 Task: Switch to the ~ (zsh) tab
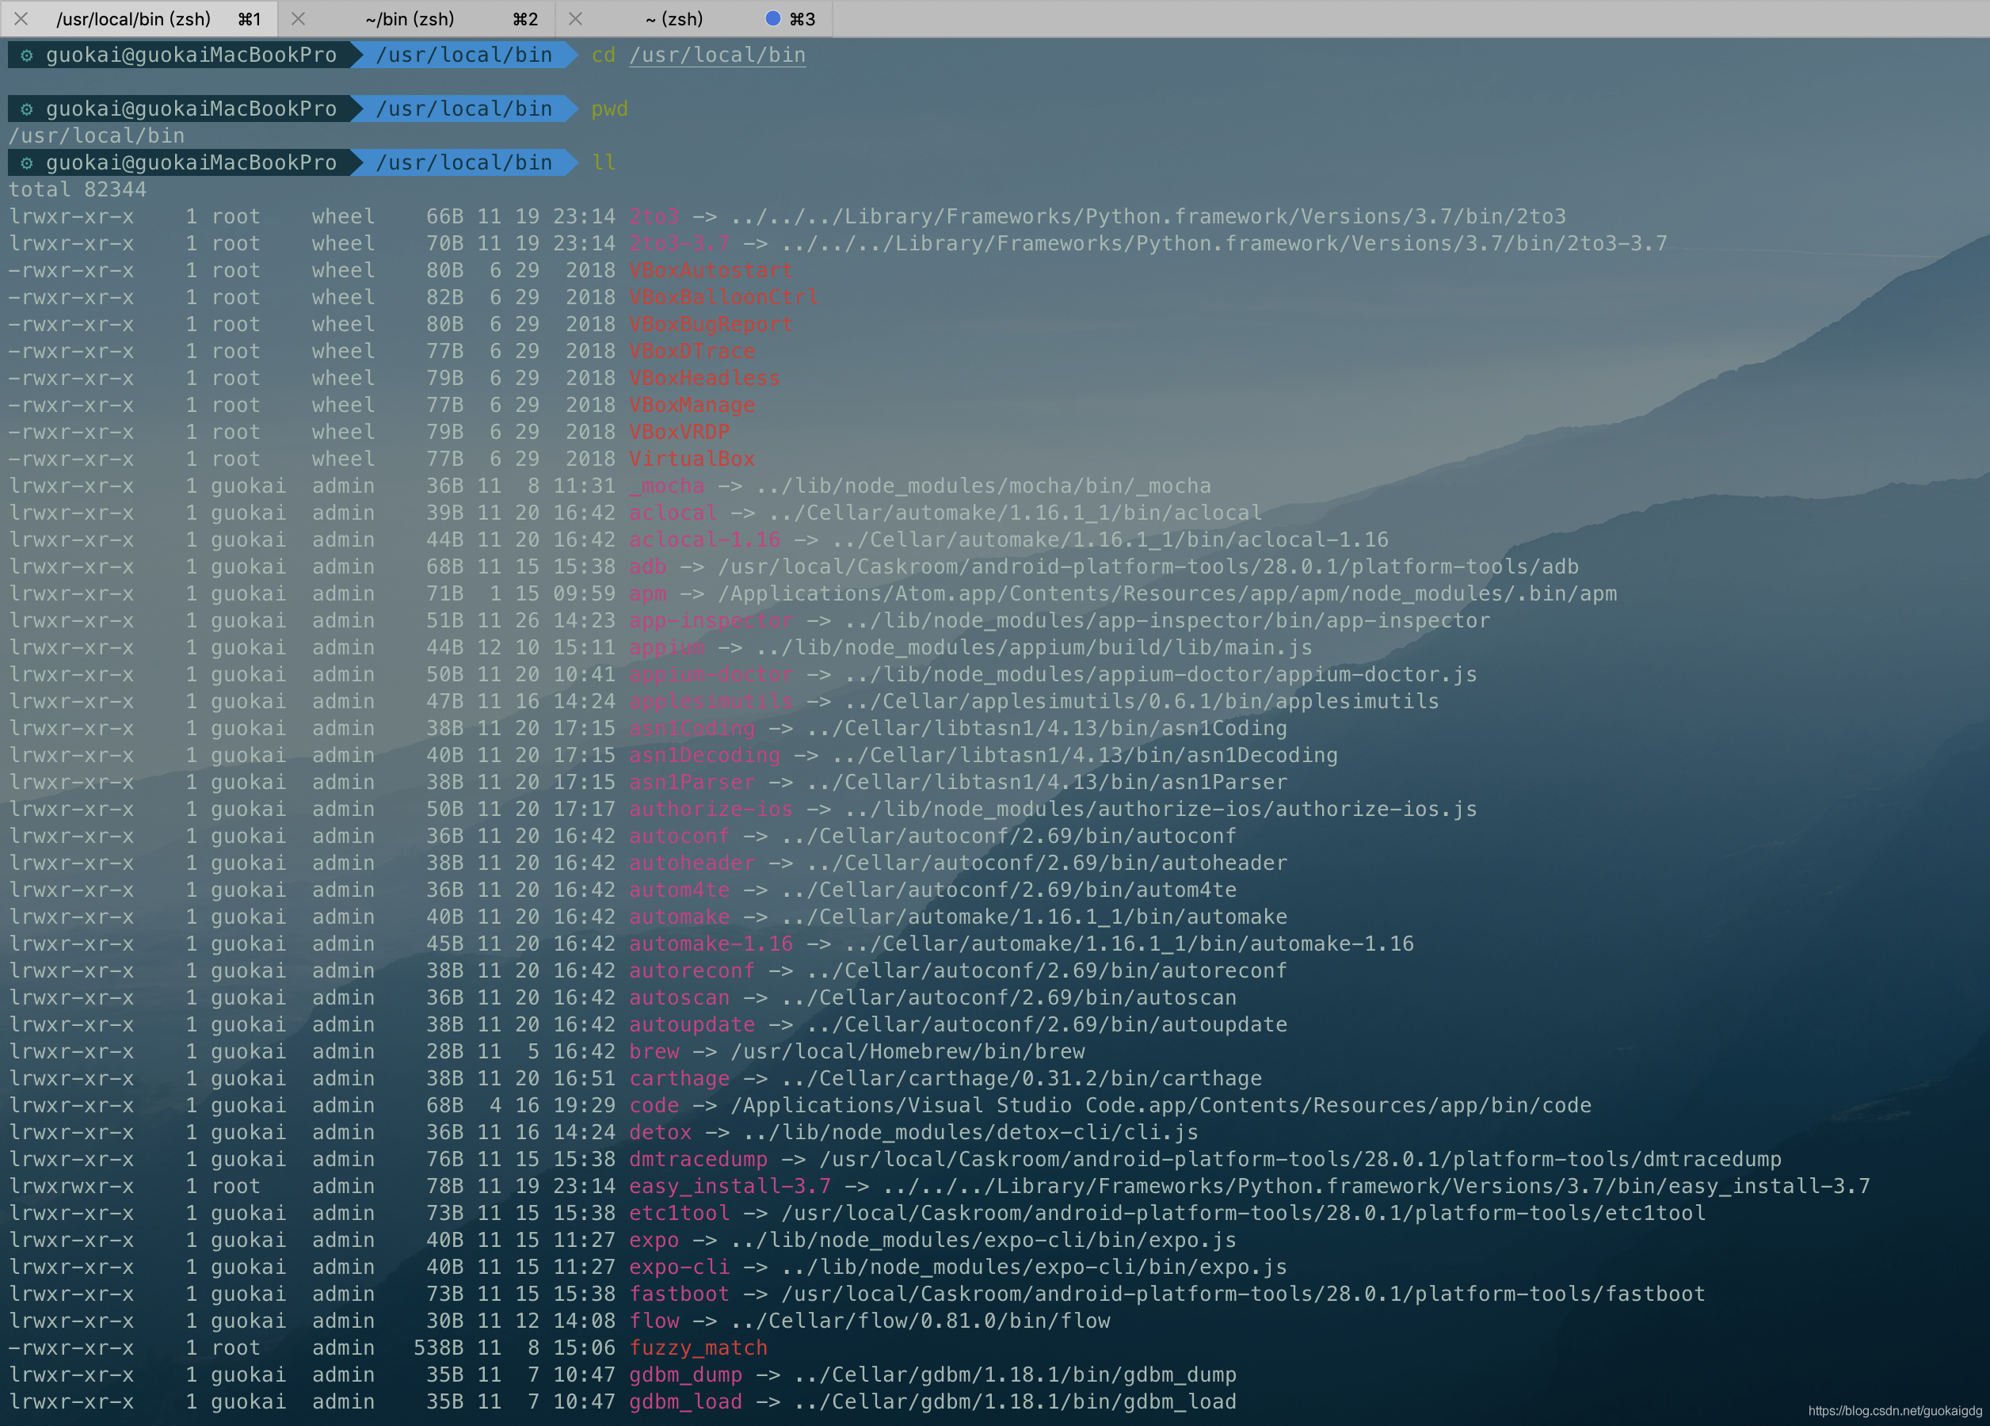click(693, 18)
